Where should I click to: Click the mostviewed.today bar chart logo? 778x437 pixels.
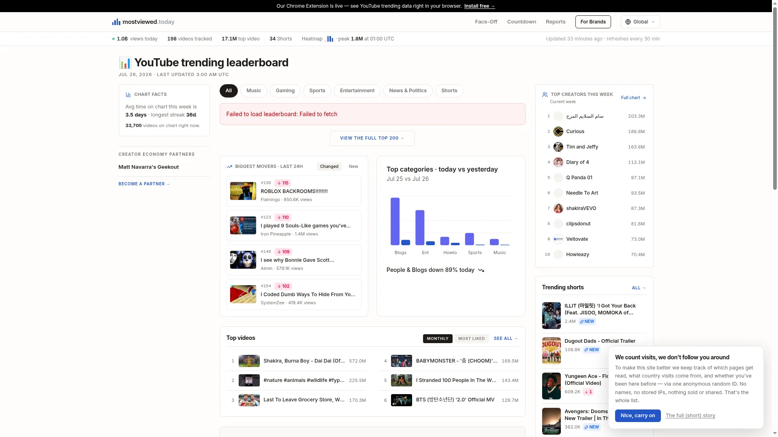pos(116,22)
